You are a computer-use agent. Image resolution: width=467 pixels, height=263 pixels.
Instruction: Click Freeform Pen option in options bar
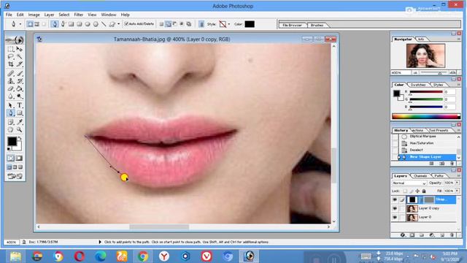point(63,24)
